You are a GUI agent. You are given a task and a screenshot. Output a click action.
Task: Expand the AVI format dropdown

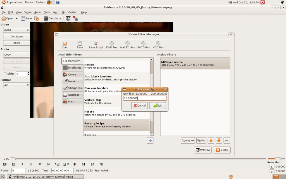tap(16, 85)
